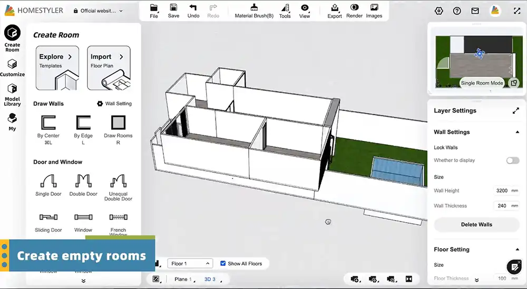Open Import Floor Plan card

coord(109,68)
